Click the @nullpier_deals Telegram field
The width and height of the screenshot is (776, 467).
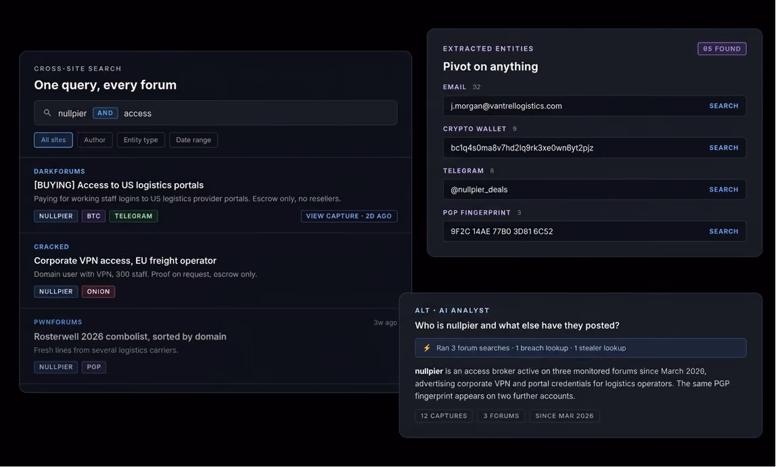pos(595,190)
